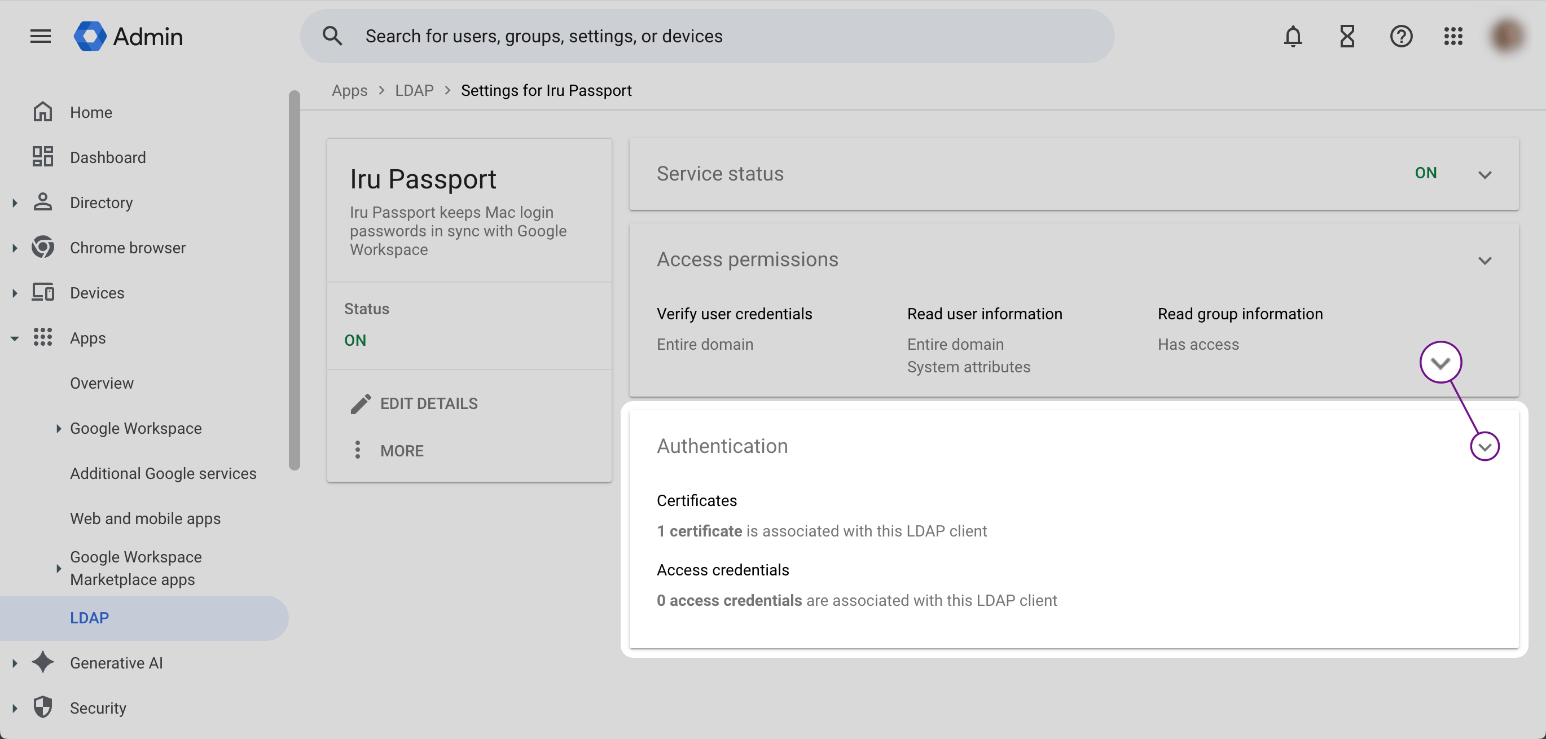Click the Authentication section heading

coord(722,446)
